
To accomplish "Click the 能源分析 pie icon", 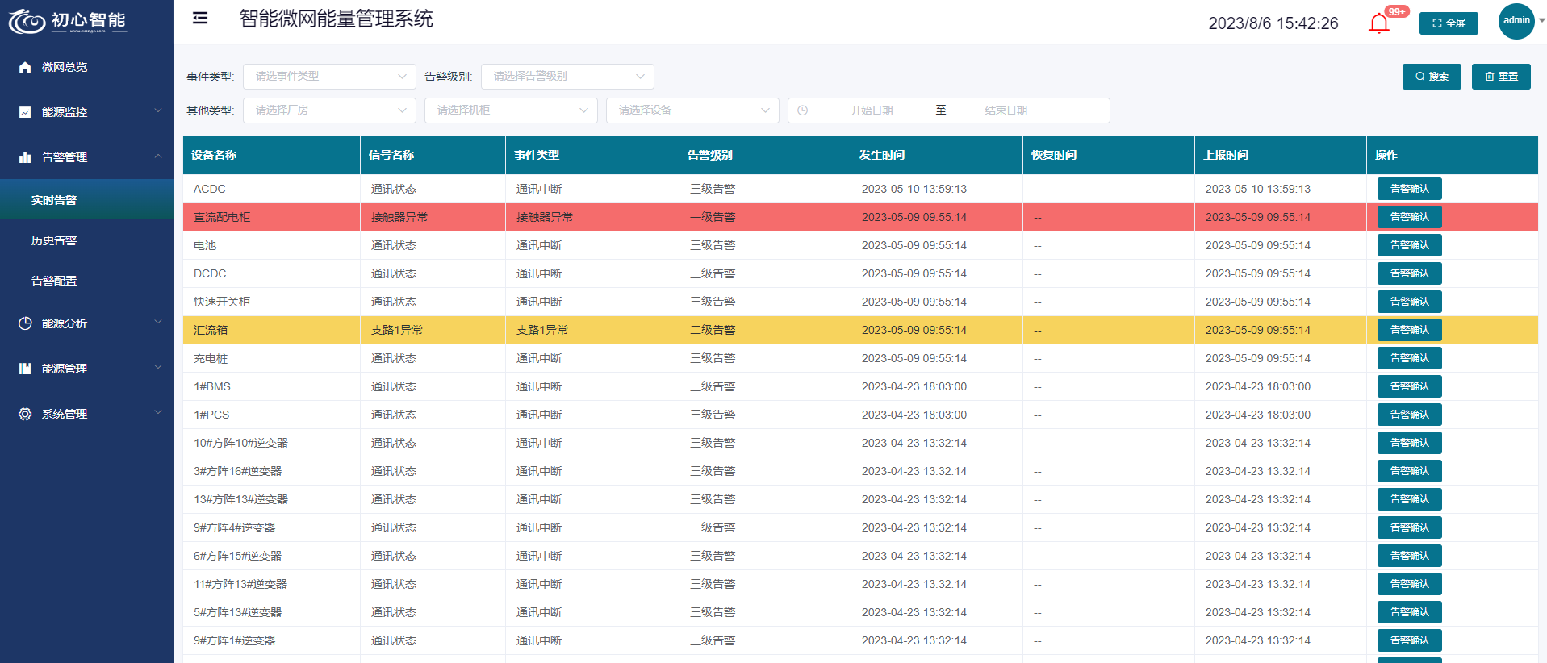I will point(25,323).
